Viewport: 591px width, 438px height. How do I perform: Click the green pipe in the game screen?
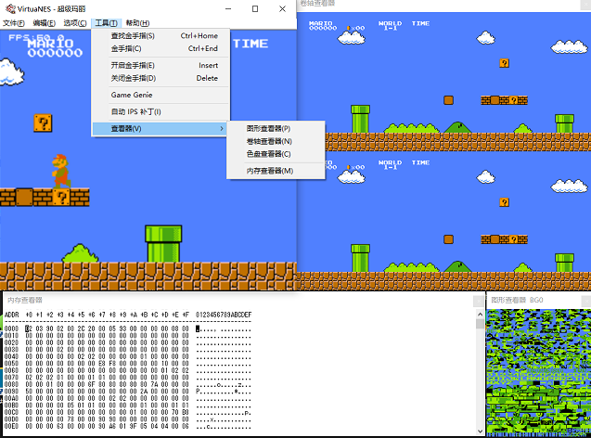[x=163, y=243]
